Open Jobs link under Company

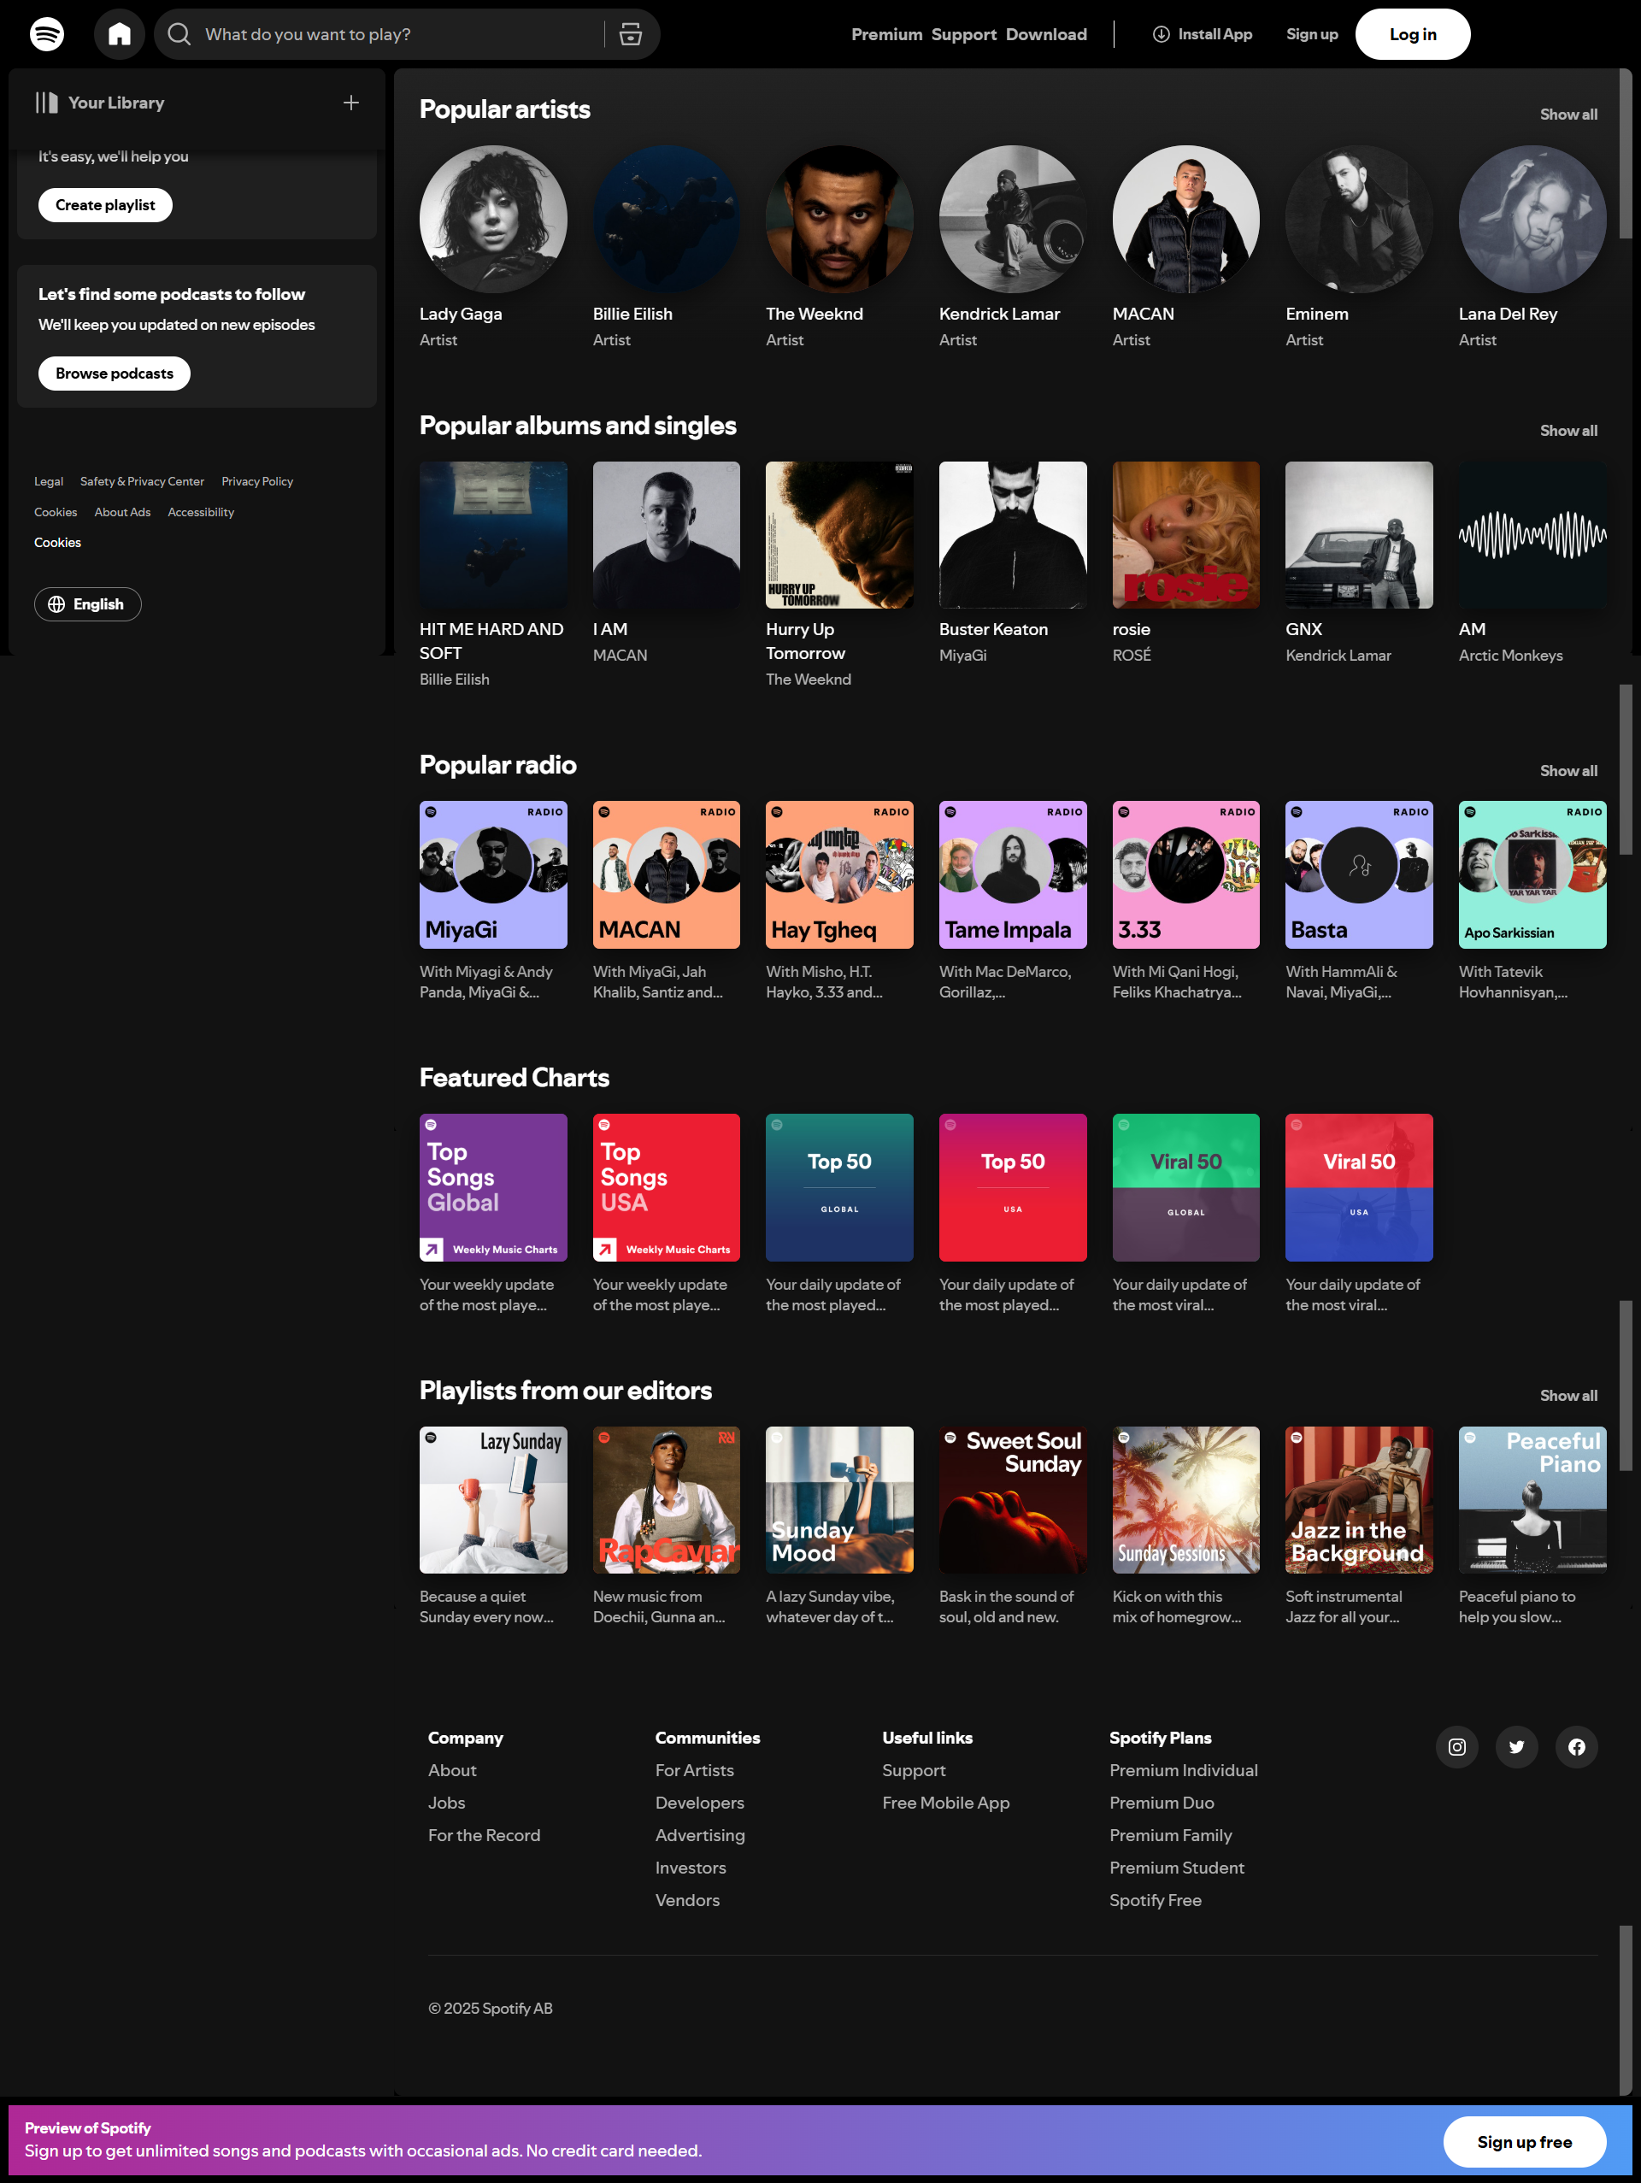(446, 1803)
